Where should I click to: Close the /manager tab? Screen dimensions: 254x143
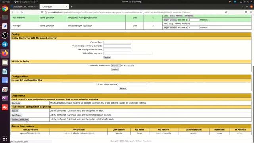pos(67,7)
